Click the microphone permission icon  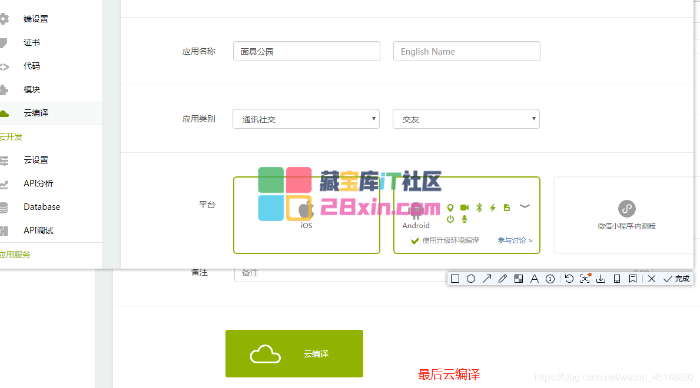point(465,219)
